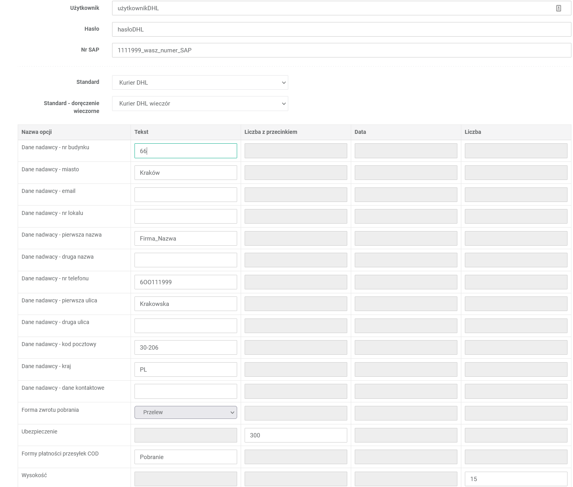Click the sender kraj field with PL
This screenshot has height=487, width=573.
186,370
